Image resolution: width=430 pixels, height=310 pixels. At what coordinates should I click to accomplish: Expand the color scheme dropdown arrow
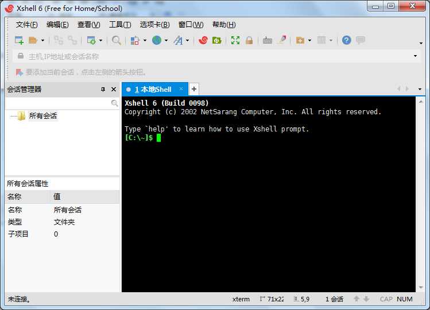[145, 40]
